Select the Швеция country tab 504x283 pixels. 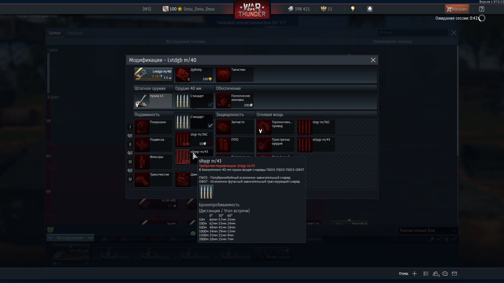(x=313, y=239)
